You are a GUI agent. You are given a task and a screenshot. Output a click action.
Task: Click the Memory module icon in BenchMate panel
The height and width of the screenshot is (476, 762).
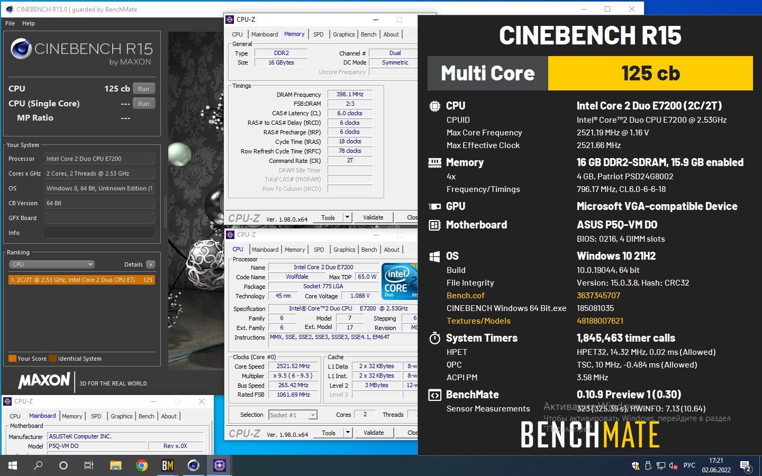click(434, 162)
